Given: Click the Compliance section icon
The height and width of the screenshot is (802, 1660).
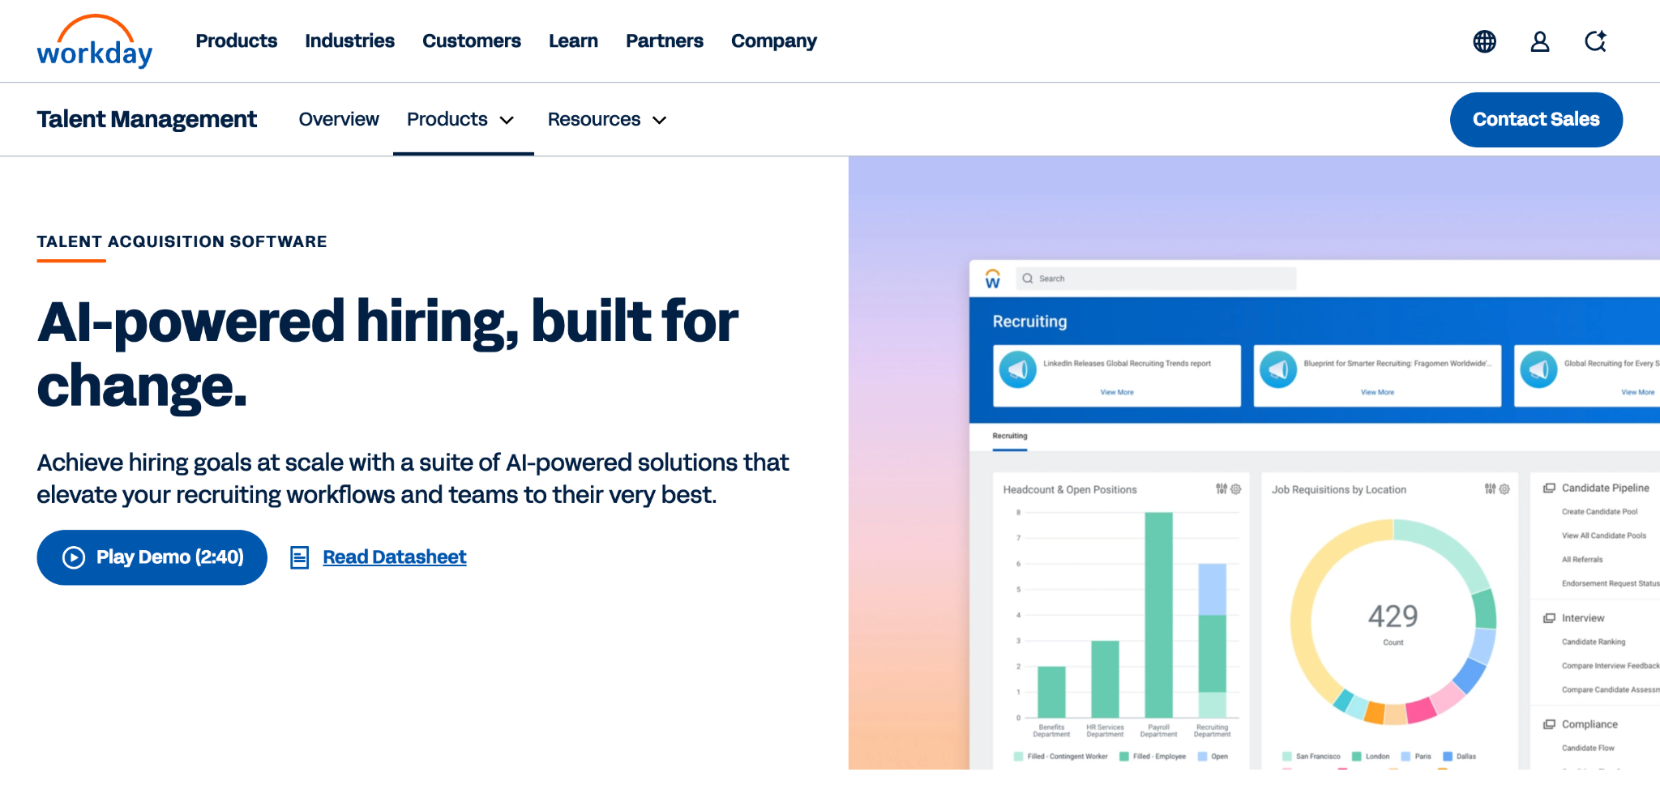Looking at the screenshot, I should (x=1549, y=724).
